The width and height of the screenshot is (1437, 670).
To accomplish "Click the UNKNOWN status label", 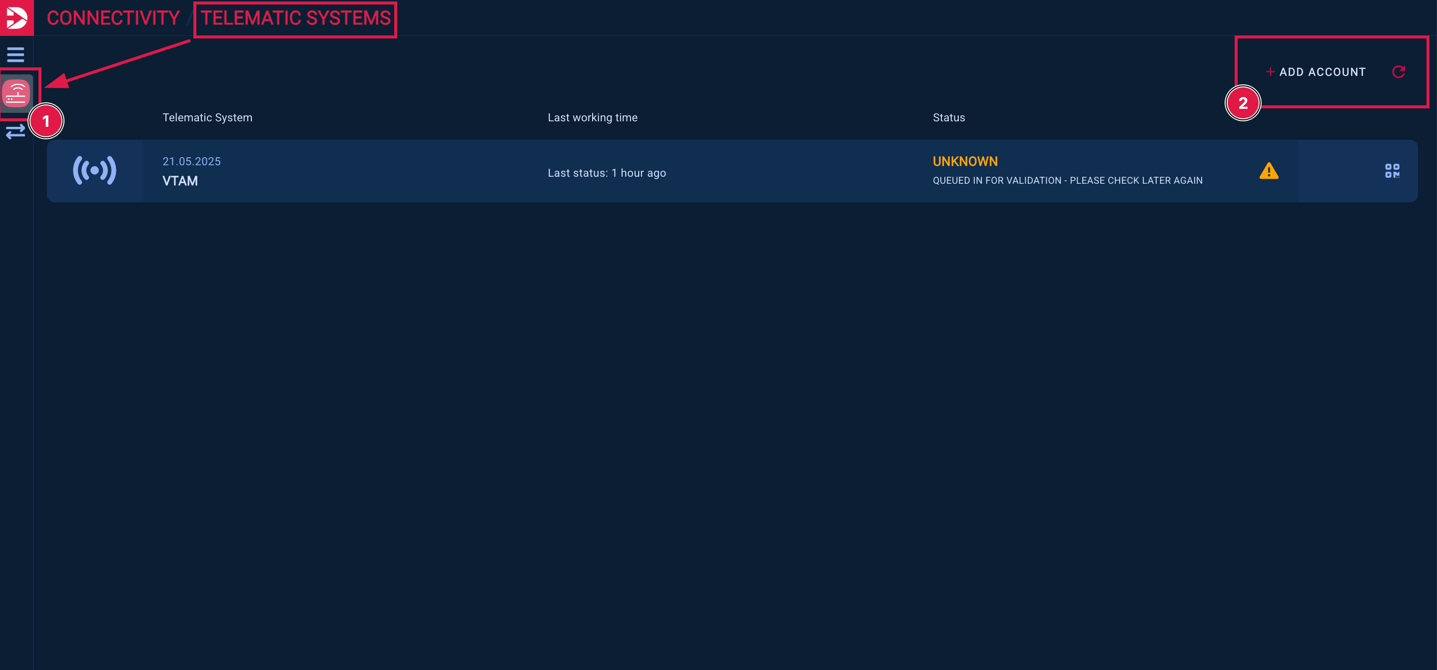I will 964,162.
